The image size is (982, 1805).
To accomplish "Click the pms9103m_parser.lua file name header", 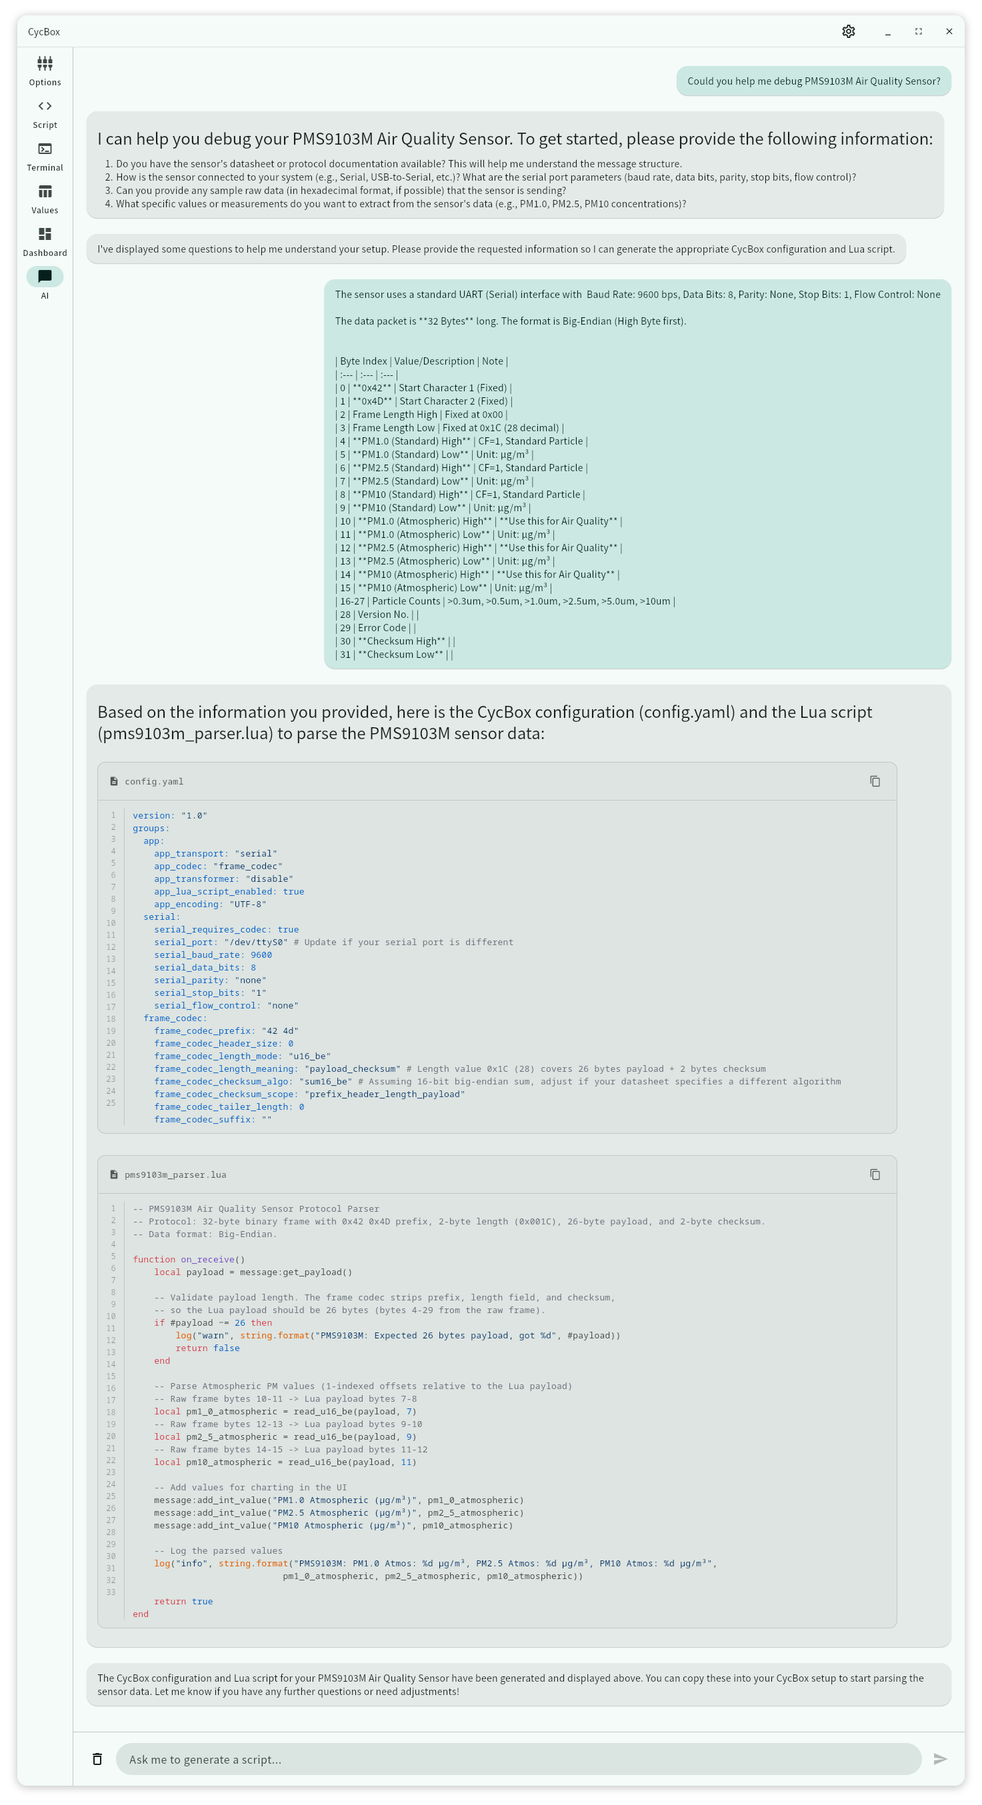I will click(175, 1174).
